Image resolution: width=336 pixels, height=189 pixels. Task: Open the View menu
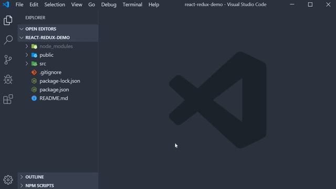click(77, 5)
